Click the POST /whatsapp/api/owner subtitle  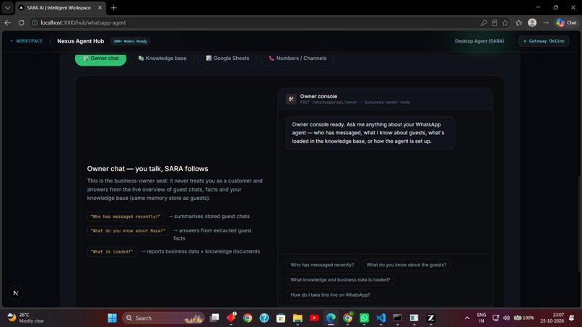(355, 102)
